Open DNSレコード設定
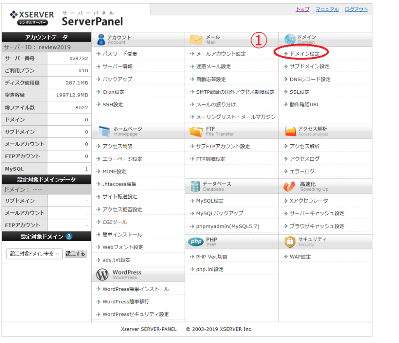The width and height of the screenshot is (399, 343). (x=310, y=79)
